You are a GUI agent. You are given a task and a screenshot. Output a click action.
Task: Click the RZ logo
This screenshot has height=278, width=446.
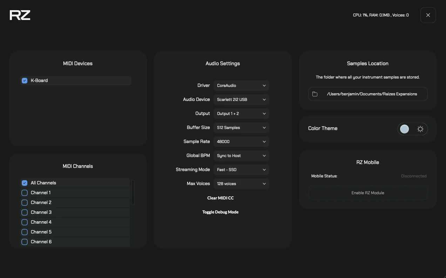click(x=20, y=15)
